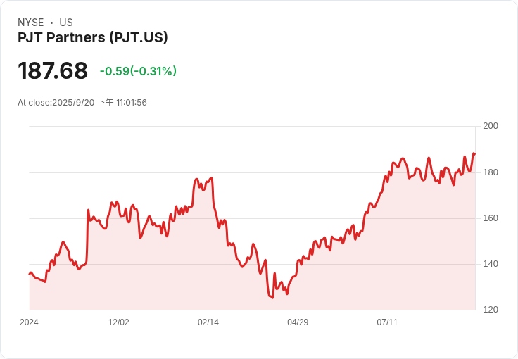Click the 200 label on price axis
The image size is (518, 359).
[491, 126]
